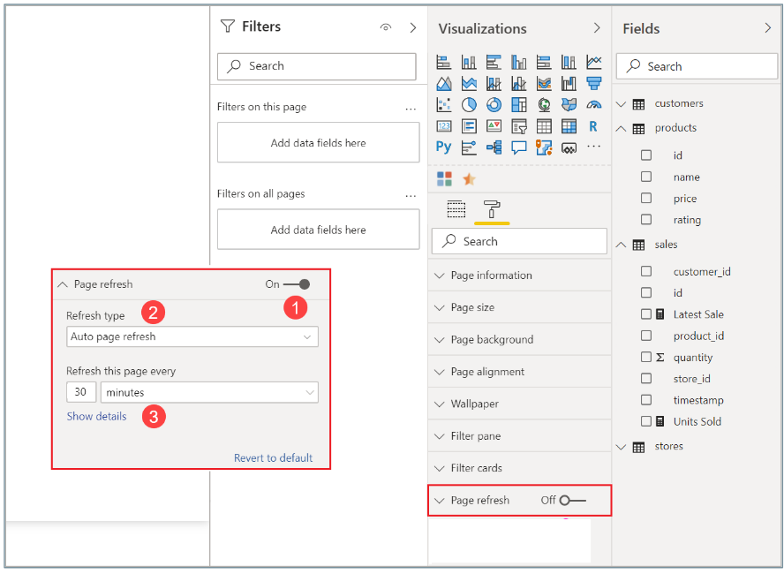The height and width of the screenshot is (574, 784).
Task: Open the Refresh type dropdown
Action: (192, 336)
